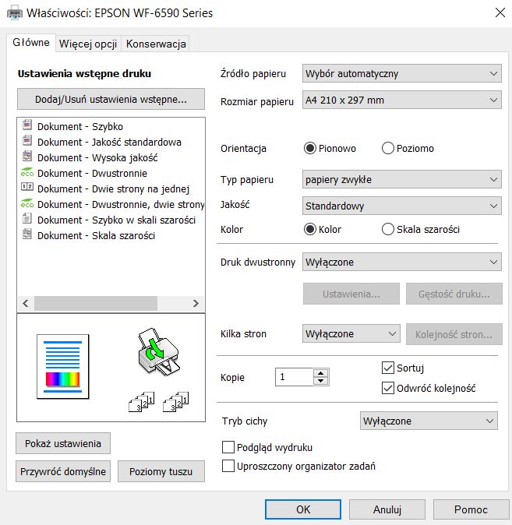Choose Skala szarości color option
The width and height of the screenshot is (512, 525).
[x=387, y=229]
